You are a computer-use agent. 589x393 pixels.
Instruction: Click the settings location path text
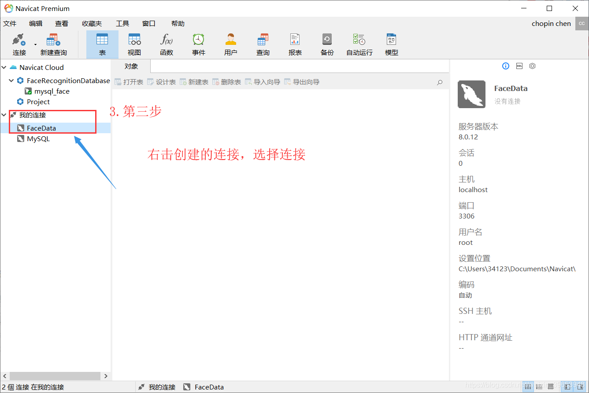click(517, 269)
